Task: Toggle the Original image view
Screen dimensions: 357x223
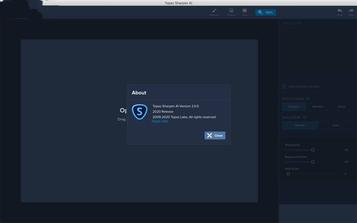Action: tap(231, 12)
